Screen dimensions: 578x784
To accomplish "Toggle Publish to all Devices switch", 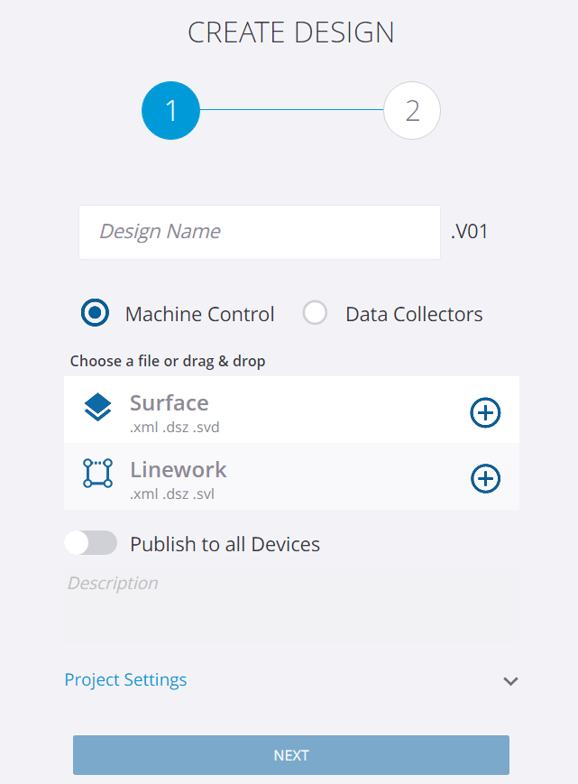I will tap(91, 543).
